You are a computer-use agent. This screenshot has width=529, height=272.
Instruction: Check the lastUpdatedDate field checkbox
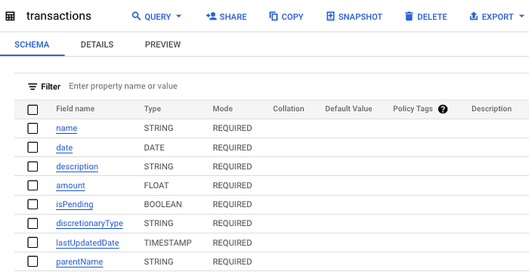[x=32, y=243]
